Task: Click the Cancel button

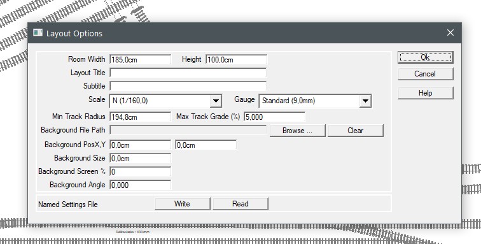Action: [x=425, y=74]
